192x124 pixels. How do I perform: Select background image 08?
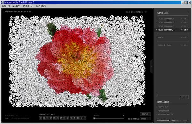[x=64, y=118]
